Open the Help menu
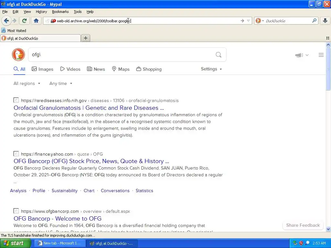Image resolution: width=331 pixels, height=248 pixels. point(90,12)
